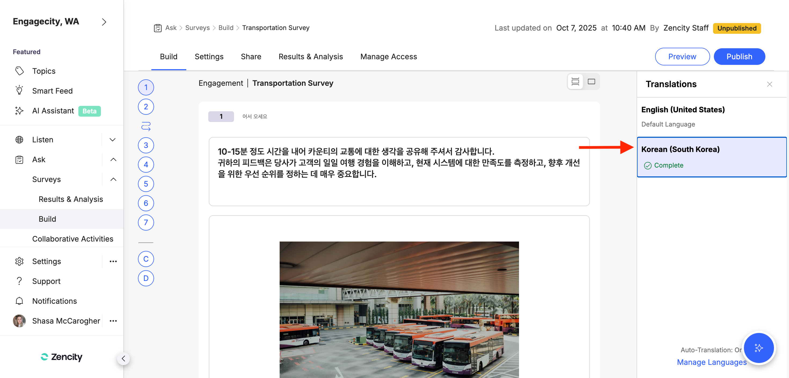
Task: Click the Publish button
Action: [739, 57]
